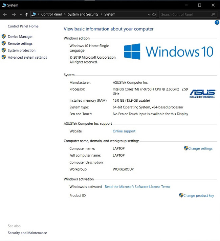Click Change product key link
The height and width of the screenshot is (241, 220).
[x=198, y=196]
